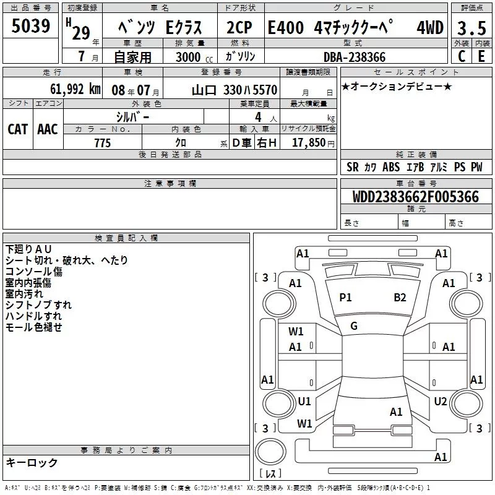
Task: Click the CAT shift type cell
Action: point(17,129)
